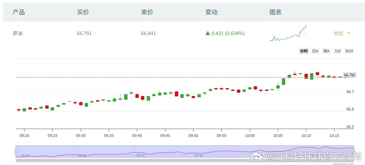Screen dimensions: 365x165
Task: Click the green up-triangle change indicator
Action: (x=208, y=33)
